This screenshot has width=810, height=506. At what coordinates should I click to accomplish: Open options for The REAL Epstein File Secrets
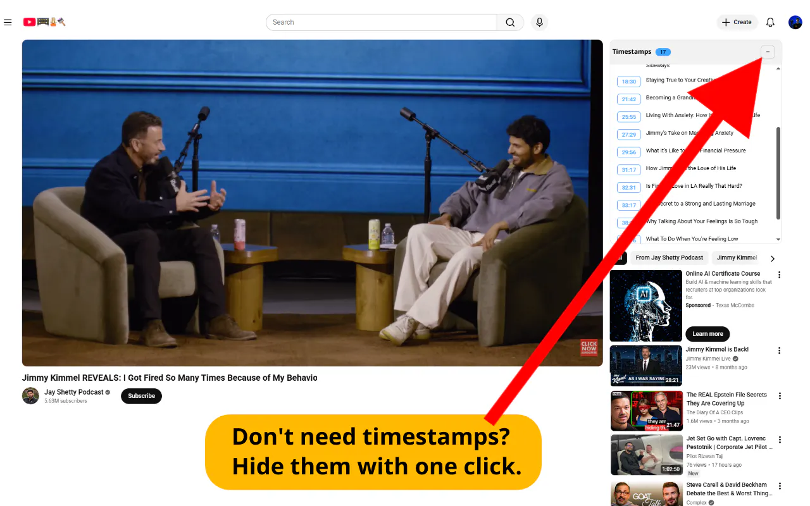pyautogui.click(x=780, y=396)
